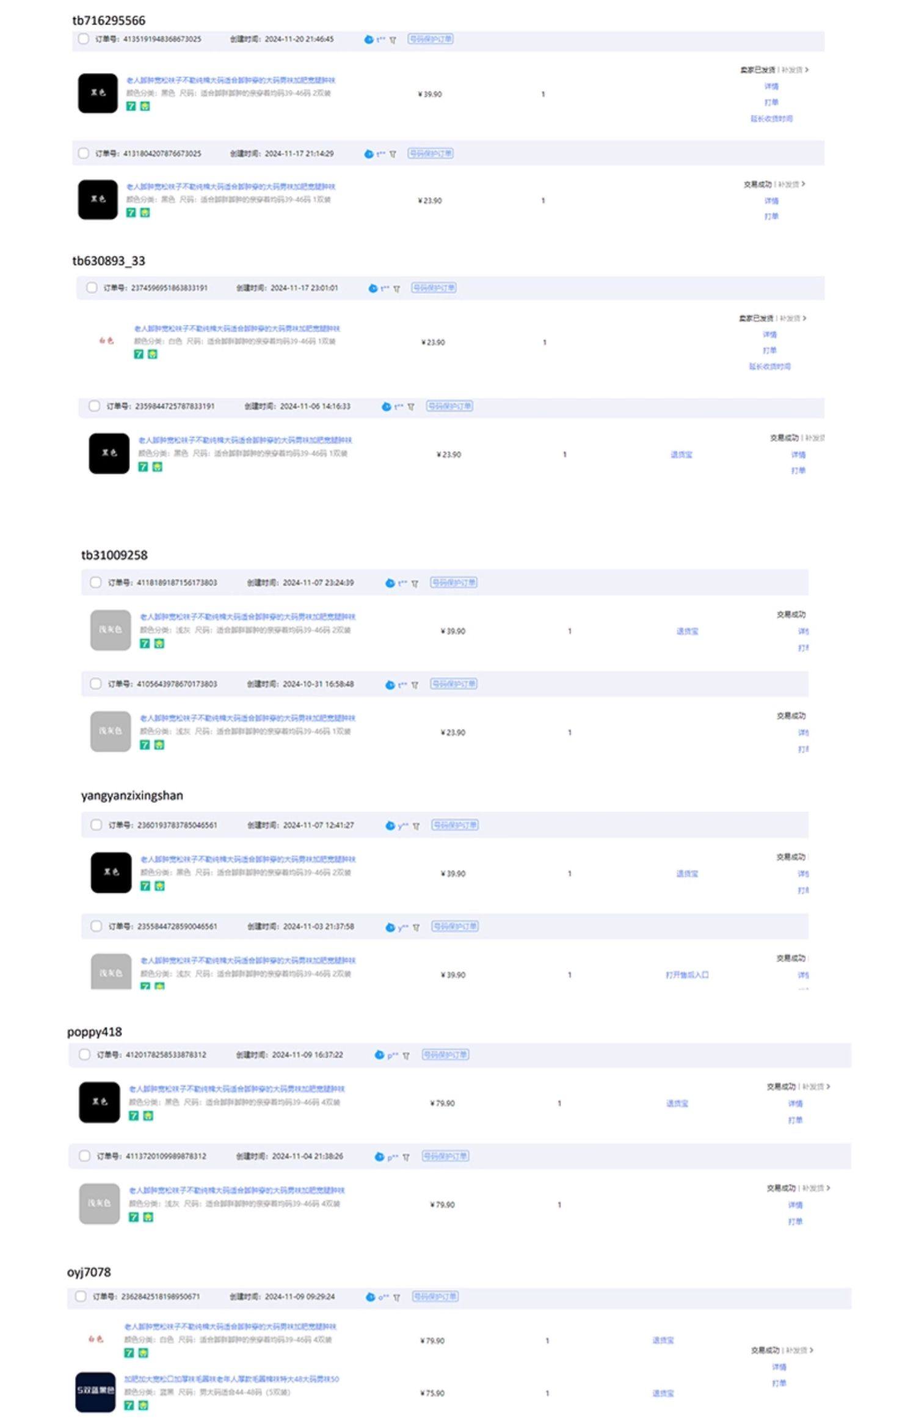Click Wangwang chat icon for oyj7078 order
The height and width of the screenshot is (1418, 916).
coord(370,1298)
